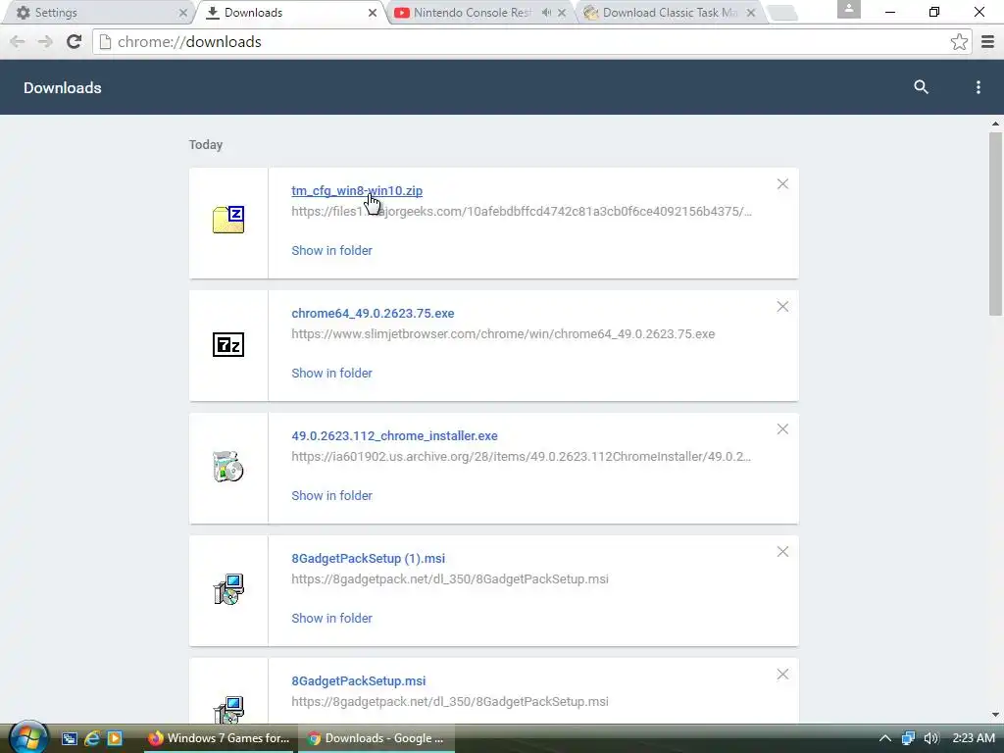
Task: Open the volume control in system tray
Action: pos(931,738)
